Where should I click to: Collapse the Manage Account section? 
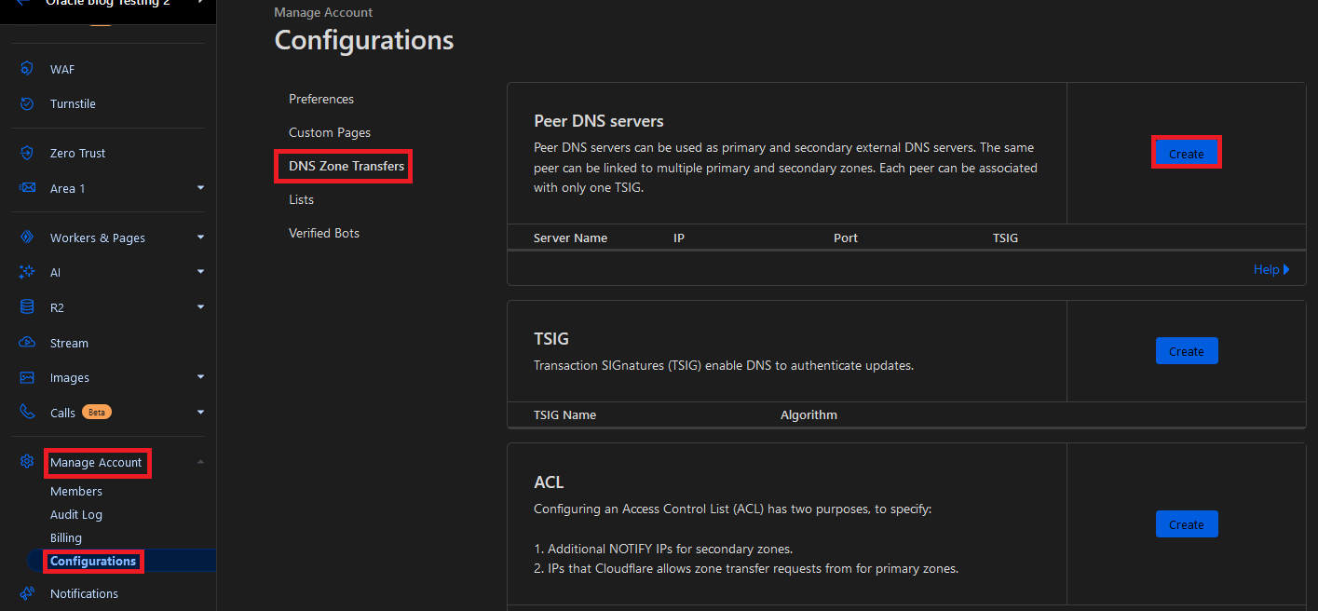[200, 462]
